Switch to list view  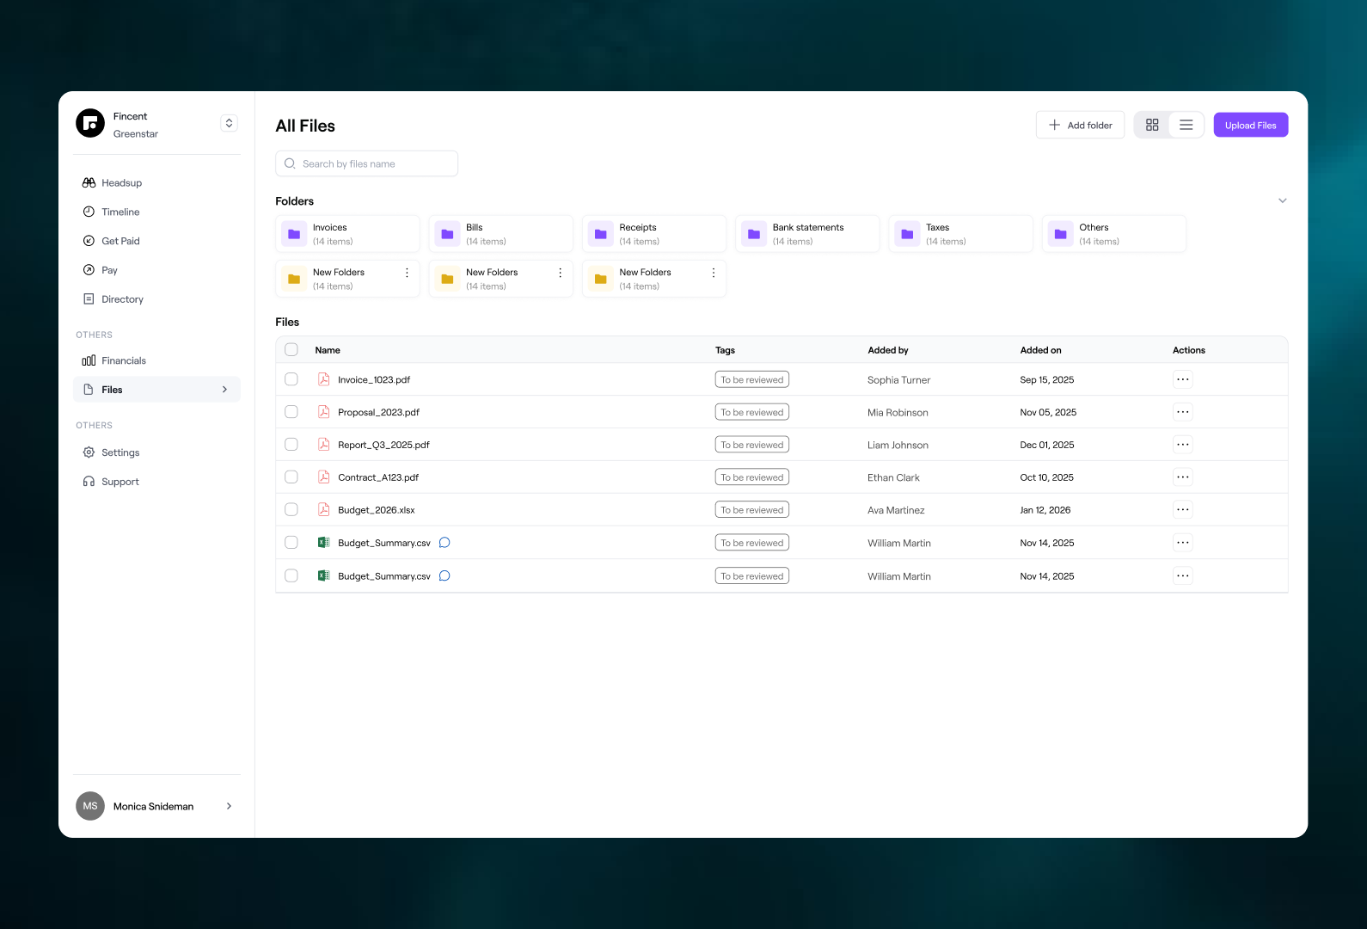pos(1186,125)
